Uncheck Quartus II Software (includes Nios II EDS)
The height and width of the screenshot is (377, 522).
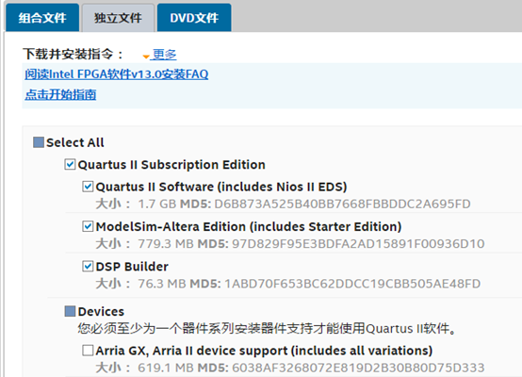click(88, 187)
